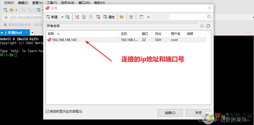Open the 工具(T) menu

point(52,3)
